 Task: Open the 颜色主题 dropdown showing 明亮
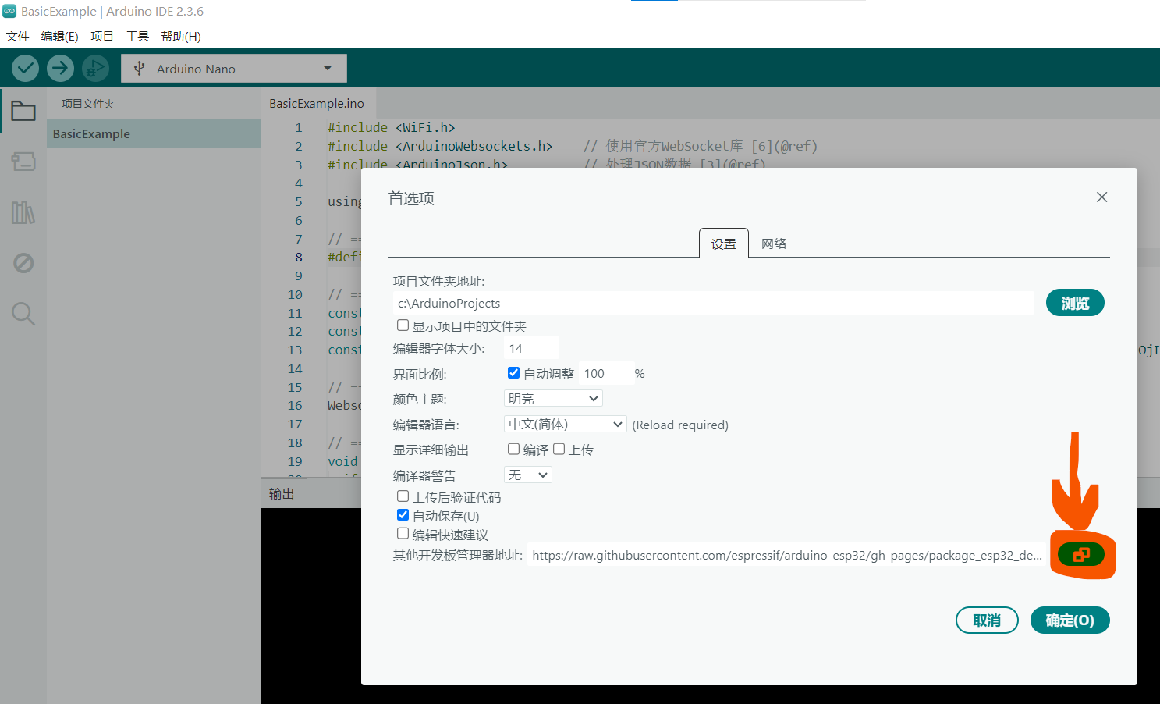[553, 399]
